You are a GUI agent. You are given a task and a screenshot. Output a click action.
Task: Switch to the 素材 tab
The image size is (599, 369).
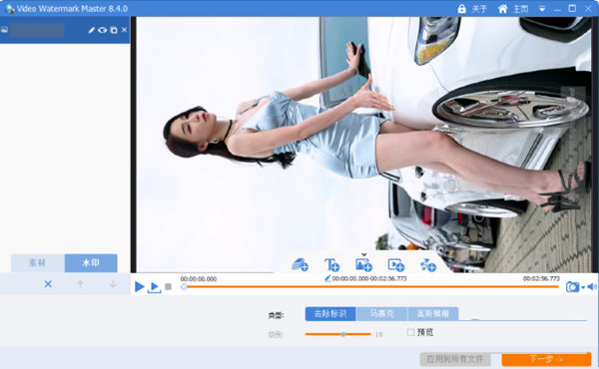point(38,263)
